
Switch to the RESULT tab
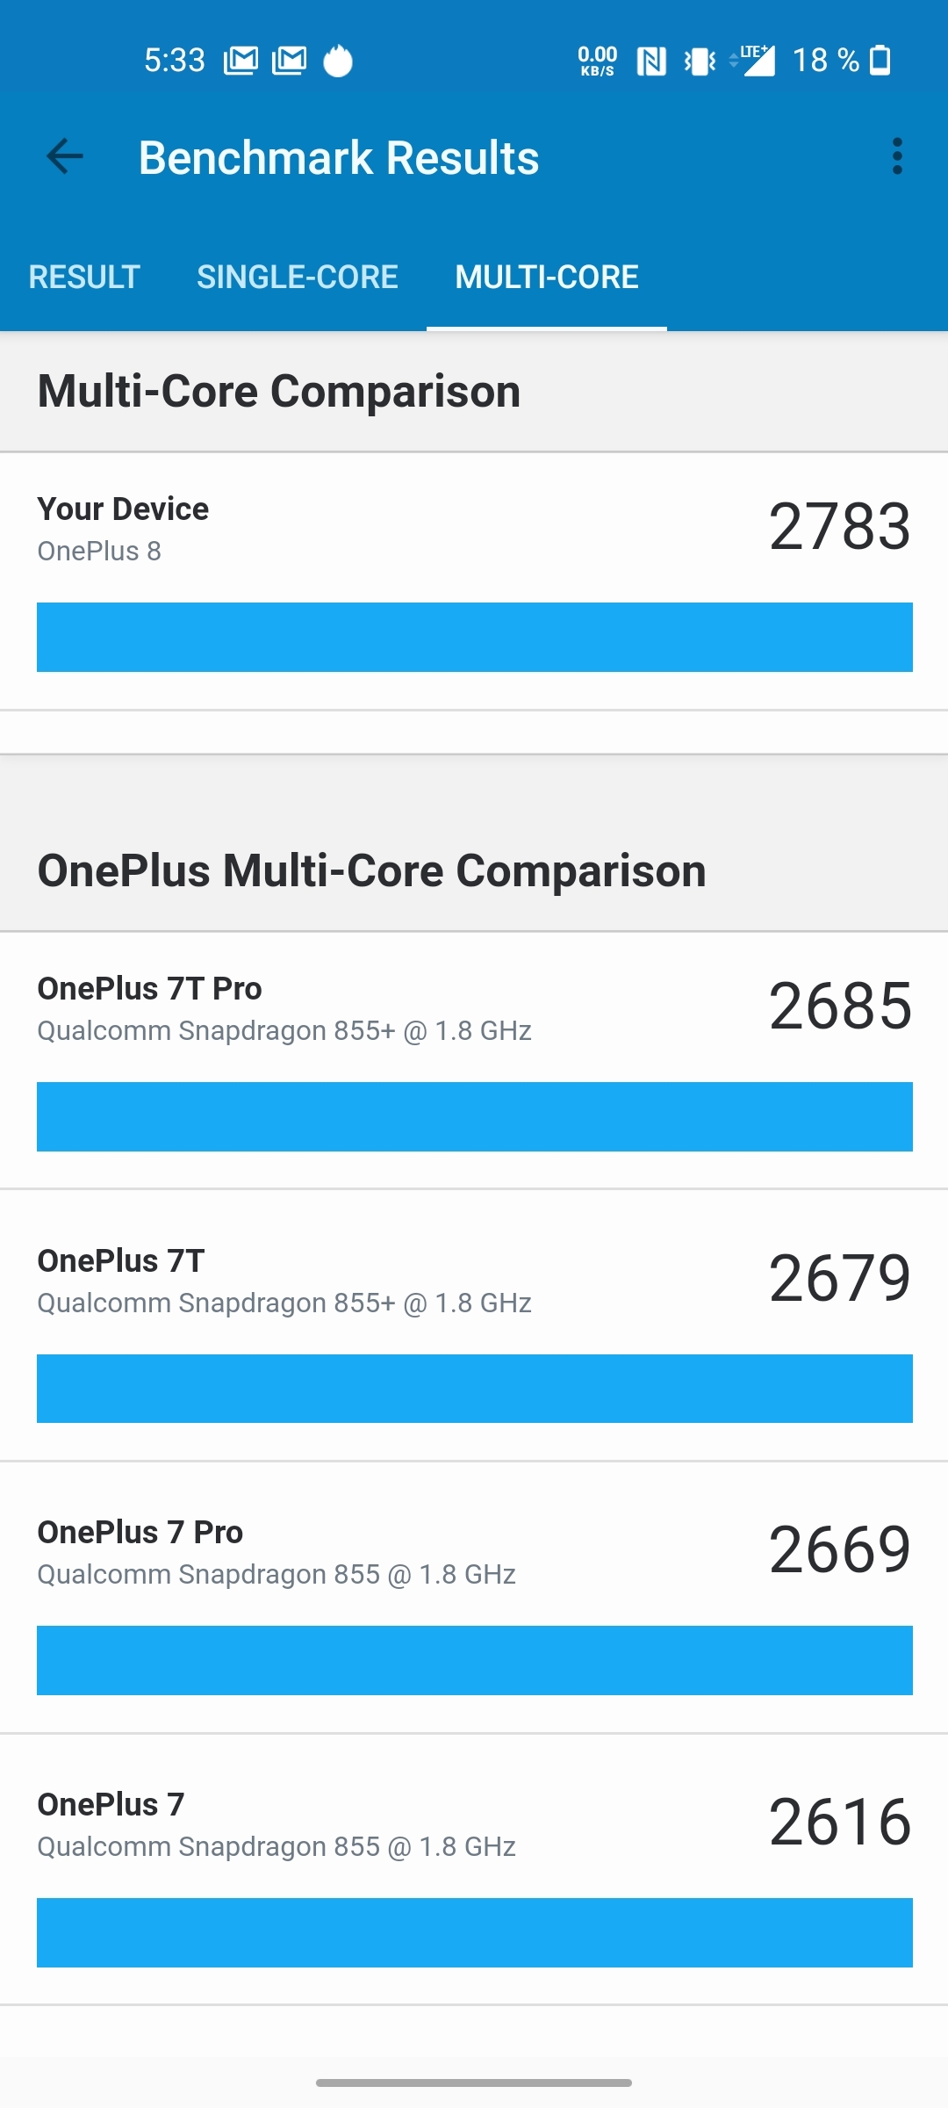[x=83, y=276]
